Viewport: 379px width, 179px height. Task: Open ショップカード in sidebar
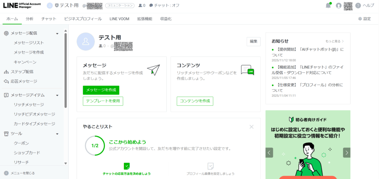coord(27,153)
